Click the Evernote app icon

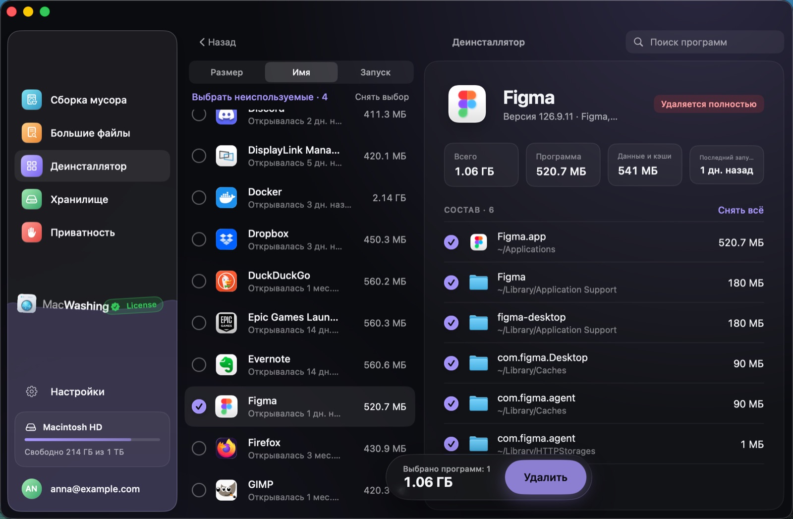(227, 365)
